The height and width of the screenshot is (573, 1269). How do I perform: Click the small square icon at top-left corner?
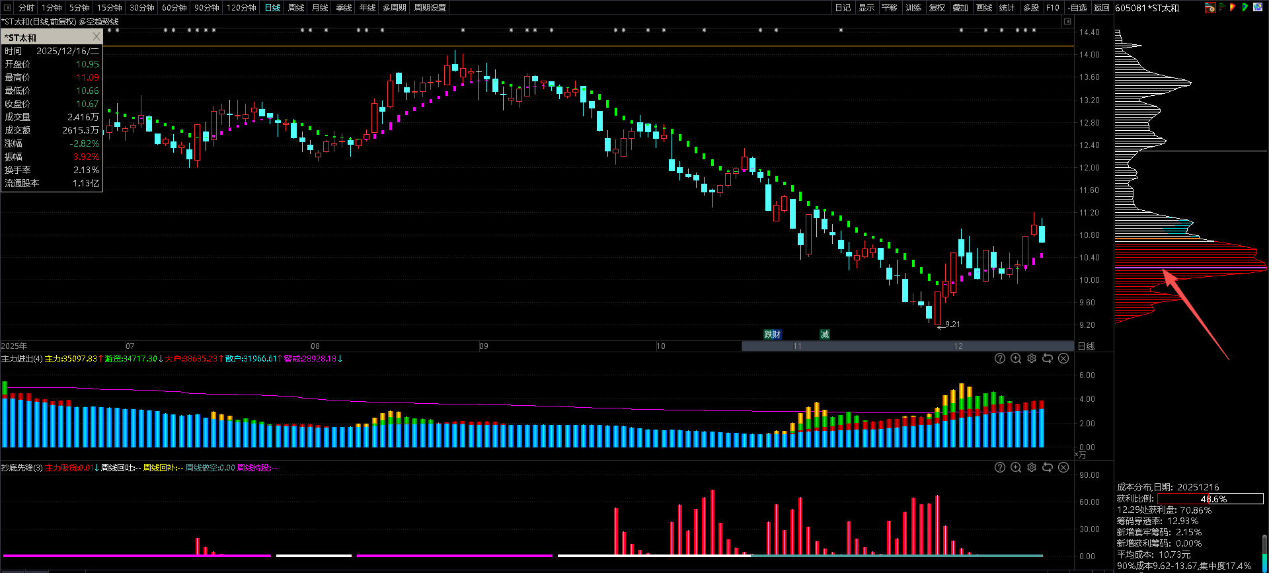(x=6, y=7)
